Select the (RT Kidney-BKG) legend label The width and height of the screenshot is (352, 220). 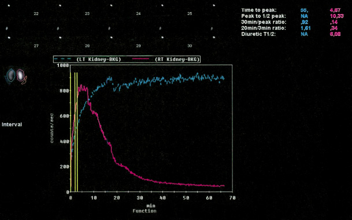pos(177,59)
